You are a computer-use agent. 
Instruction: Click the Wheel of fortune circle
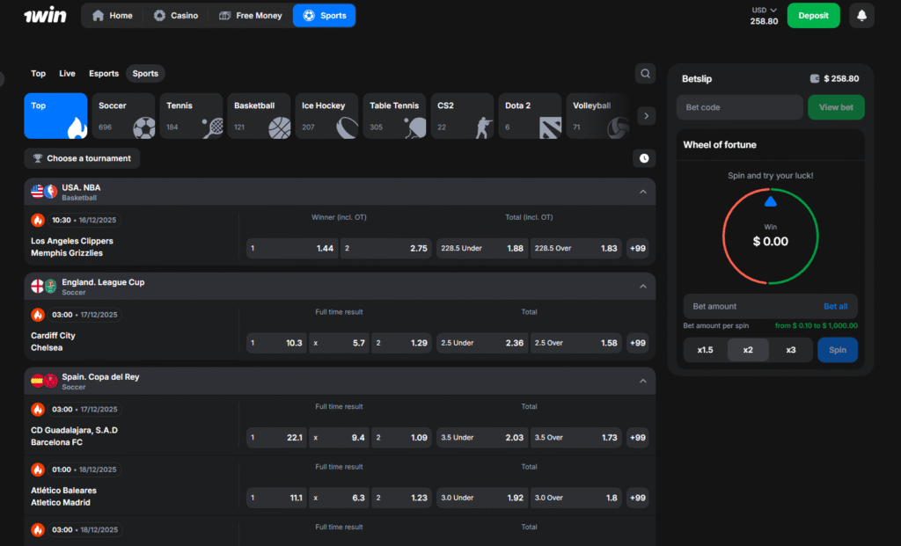pos(770,236)
